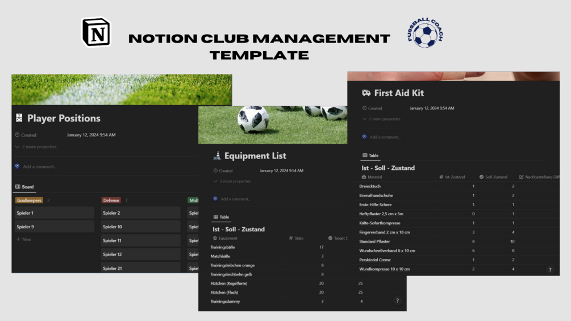Expand 2 more properties in First Aid Kit
Viewport: 571px width, 321px height.
pyautogui.click(x=381, y=119)
